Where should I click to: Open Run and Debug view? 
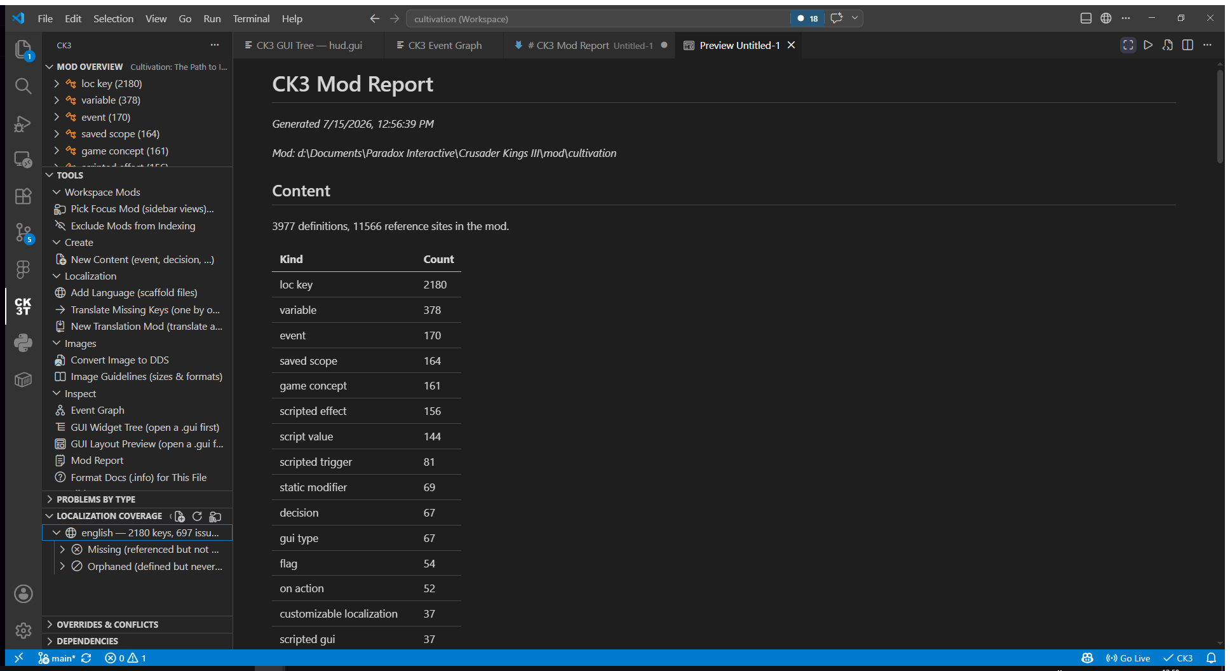pos(23,123)
